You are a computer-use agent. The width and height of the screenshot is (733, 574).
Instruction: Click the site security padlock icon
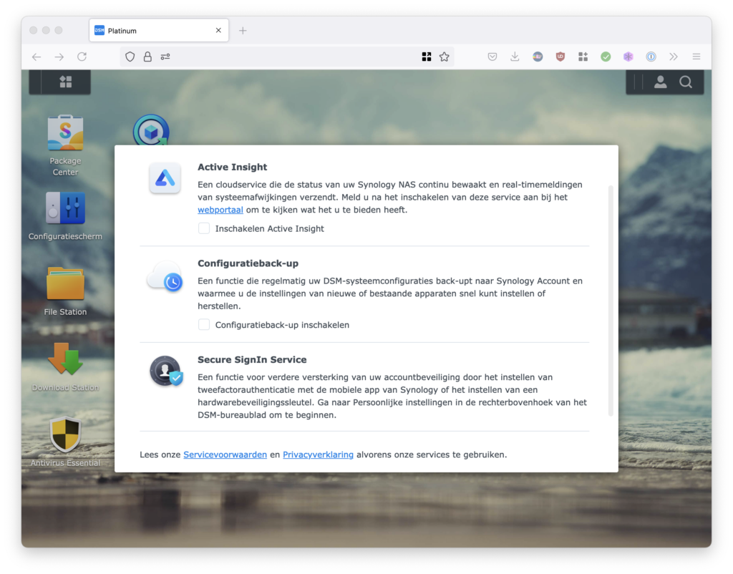click(147, 57)
